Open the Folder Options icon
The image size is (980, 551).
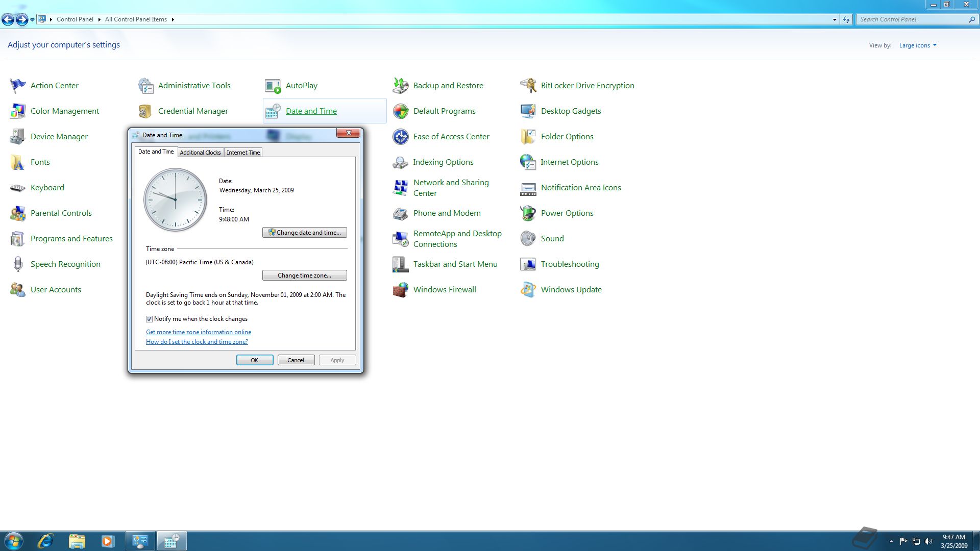coord(528,137)
